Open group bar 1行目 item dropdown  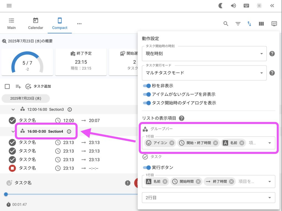(x=270, y=143)
